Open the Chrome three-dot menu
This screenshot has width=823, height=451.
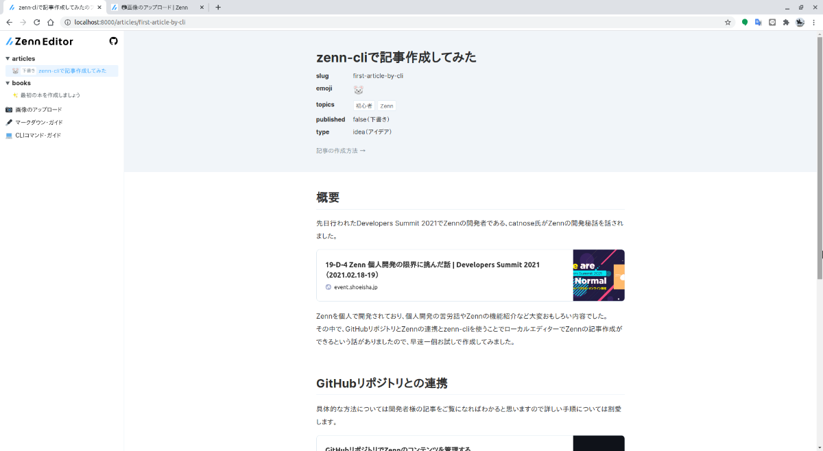pos(813,22)
